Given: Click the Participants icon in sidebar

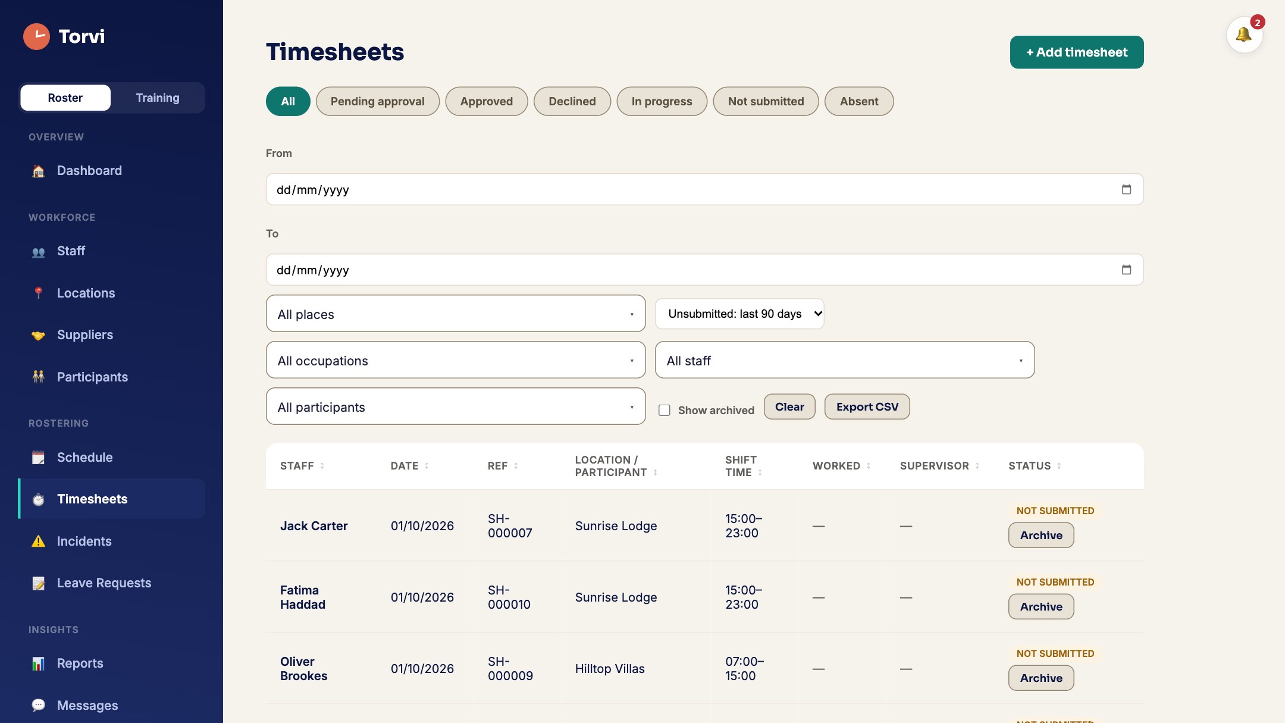Looking at the screenshot, I should [x=38, y=377].
